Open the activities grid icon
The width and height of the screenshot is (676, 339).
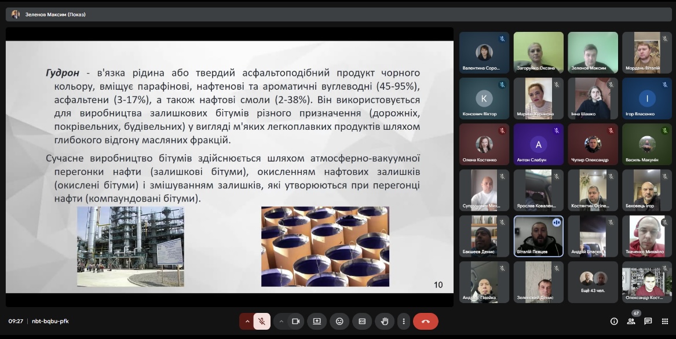point(664,321)
